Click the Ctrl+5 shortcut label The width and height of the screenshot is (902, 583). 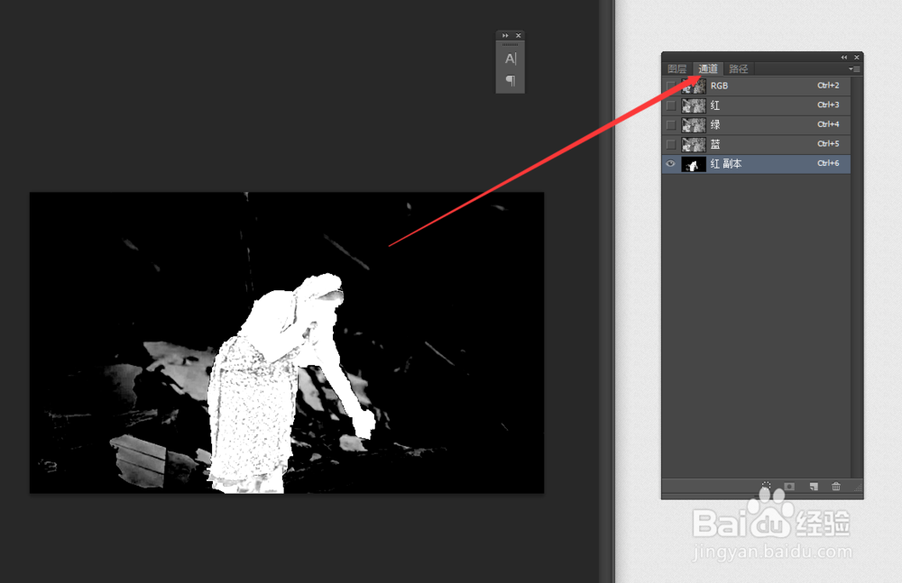pyautogui.click(x=828, y=144)
